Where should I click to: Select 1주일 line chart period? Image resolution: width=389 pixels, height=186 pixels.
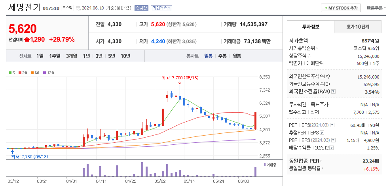click(55, 56)
